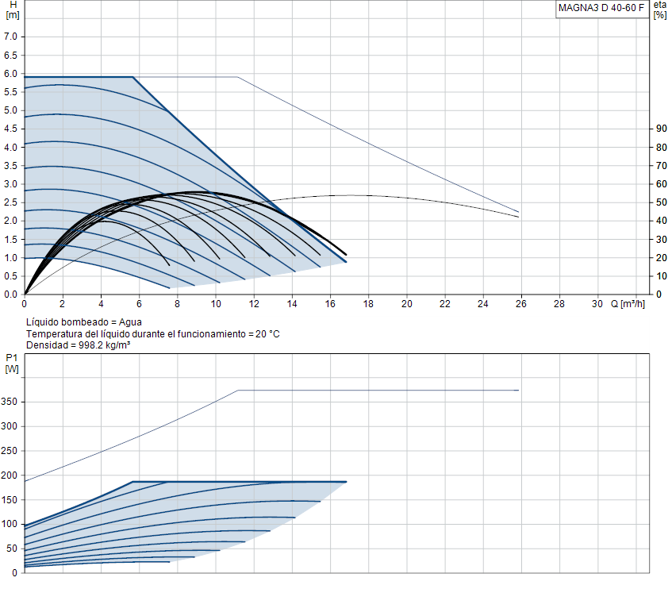
Task: Click the 30 flow axis value
Action: (597, 304)
